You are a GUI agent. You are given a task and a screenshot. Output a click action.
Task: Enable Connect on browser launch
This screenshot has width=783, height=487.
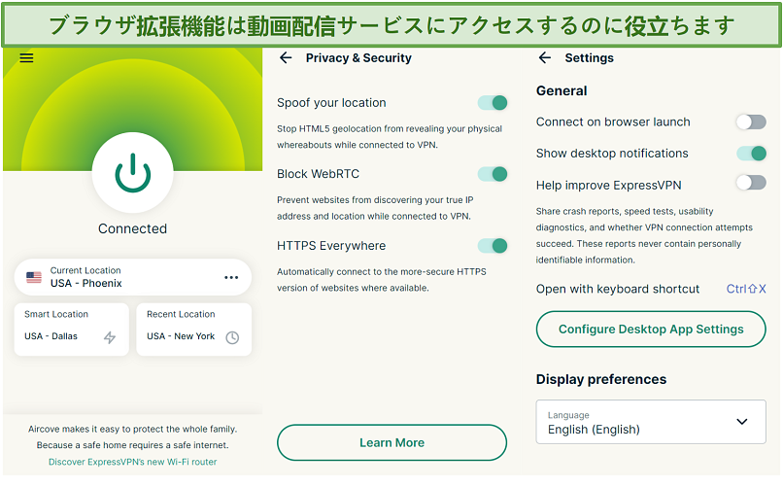click(751, 122)
